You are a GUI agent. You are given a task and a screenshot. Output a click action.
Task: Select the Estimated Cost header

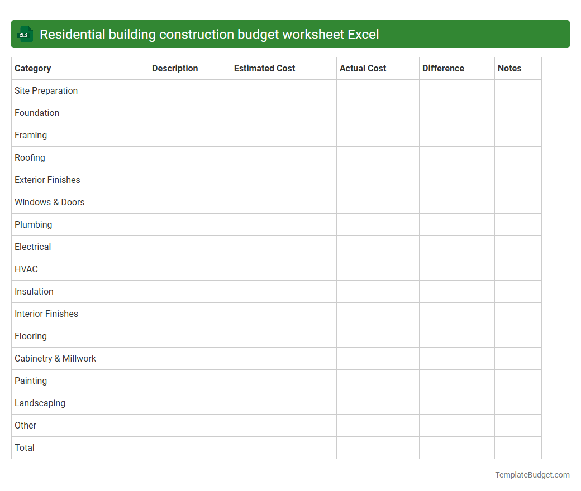pyautogui.click(x=264, y=68)
